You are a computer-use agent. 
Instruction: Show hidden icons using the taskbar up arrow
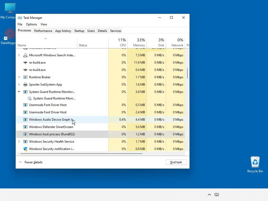click(209, 194)
